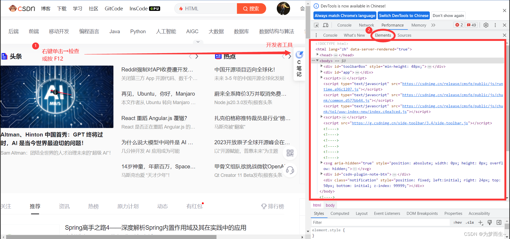Close the DevTools drawer panel
Viewport: 510px width, 239px height.
tap(504, 35)
